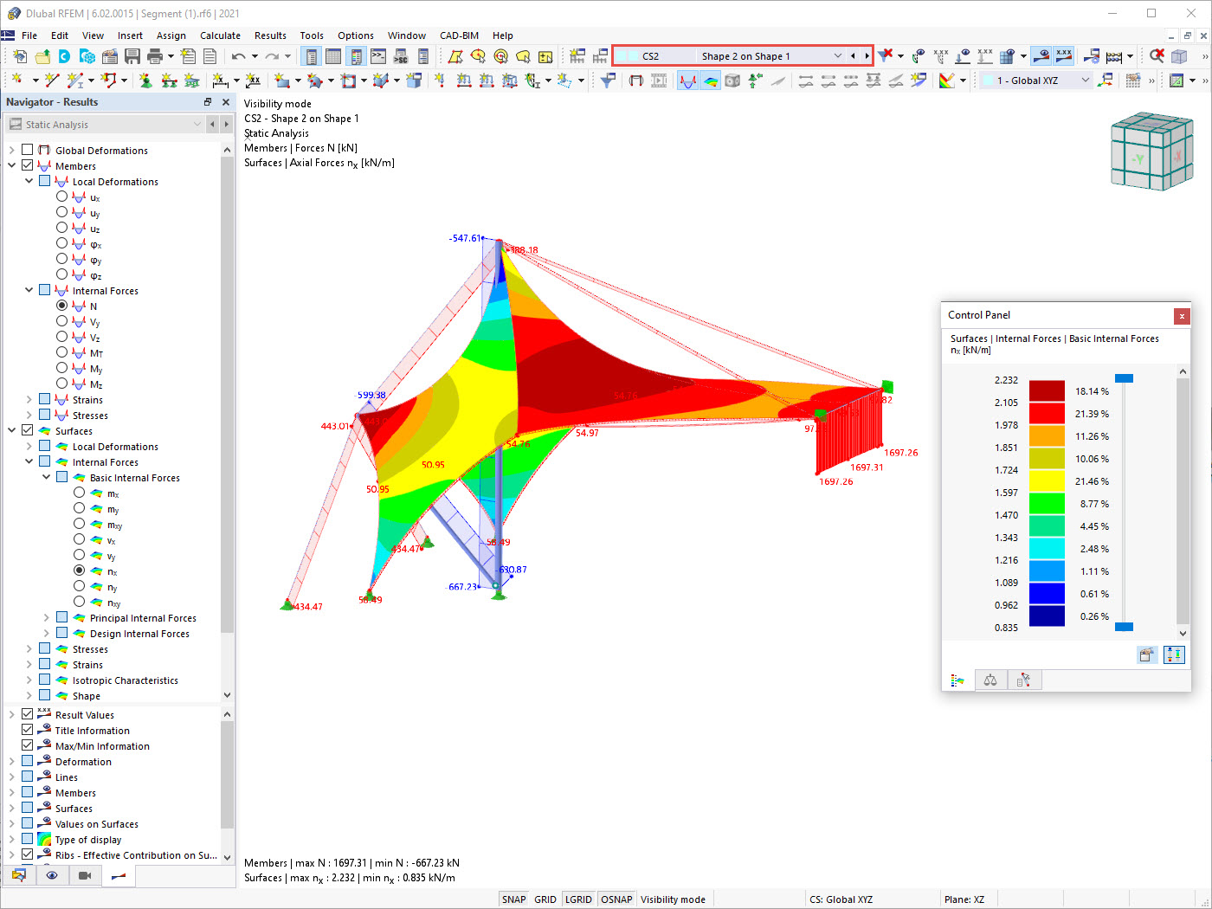Expand the Design Internal Forces node

pos(47,633)
